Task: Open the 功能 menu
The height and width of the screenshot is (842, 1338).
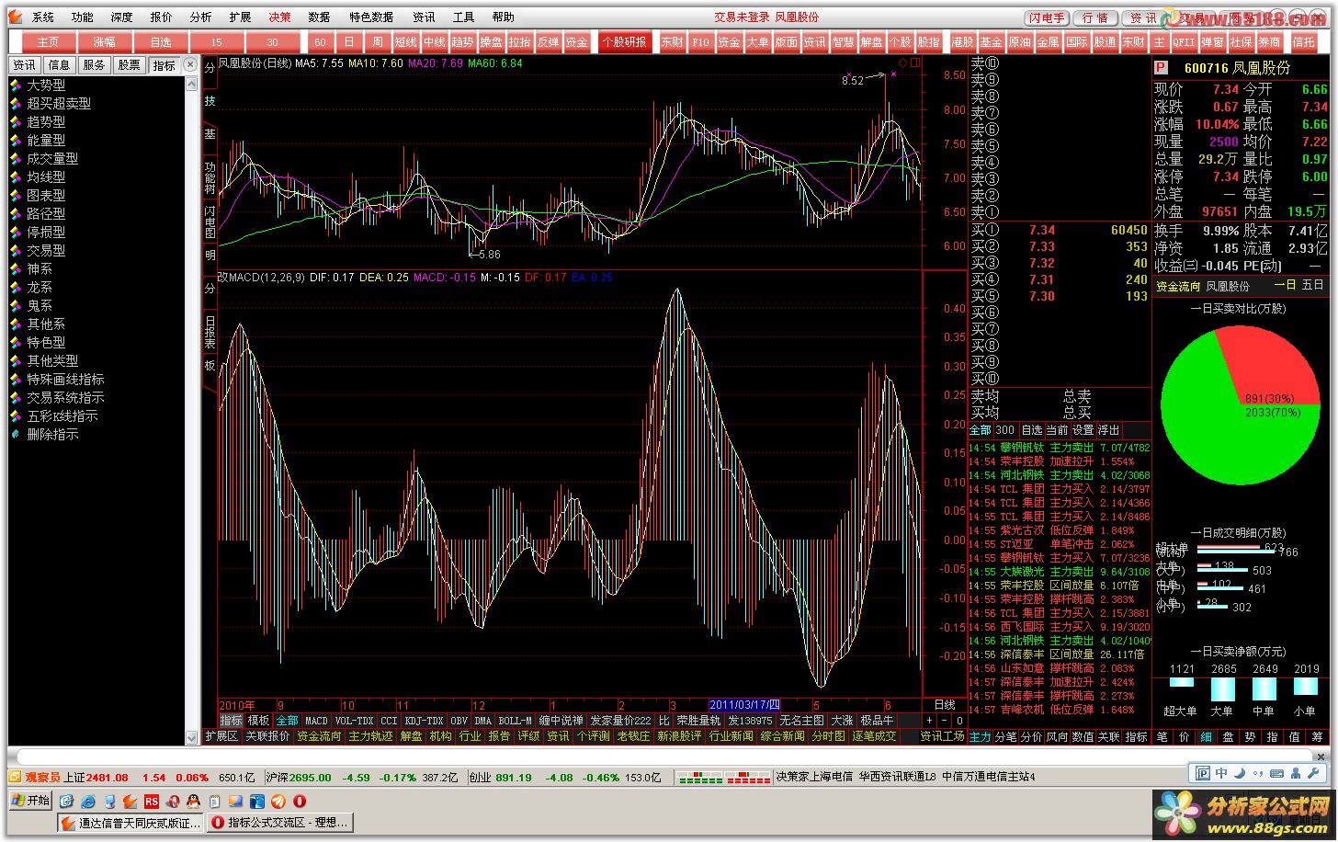Action: pyautogui.click(x=83, y=17)
